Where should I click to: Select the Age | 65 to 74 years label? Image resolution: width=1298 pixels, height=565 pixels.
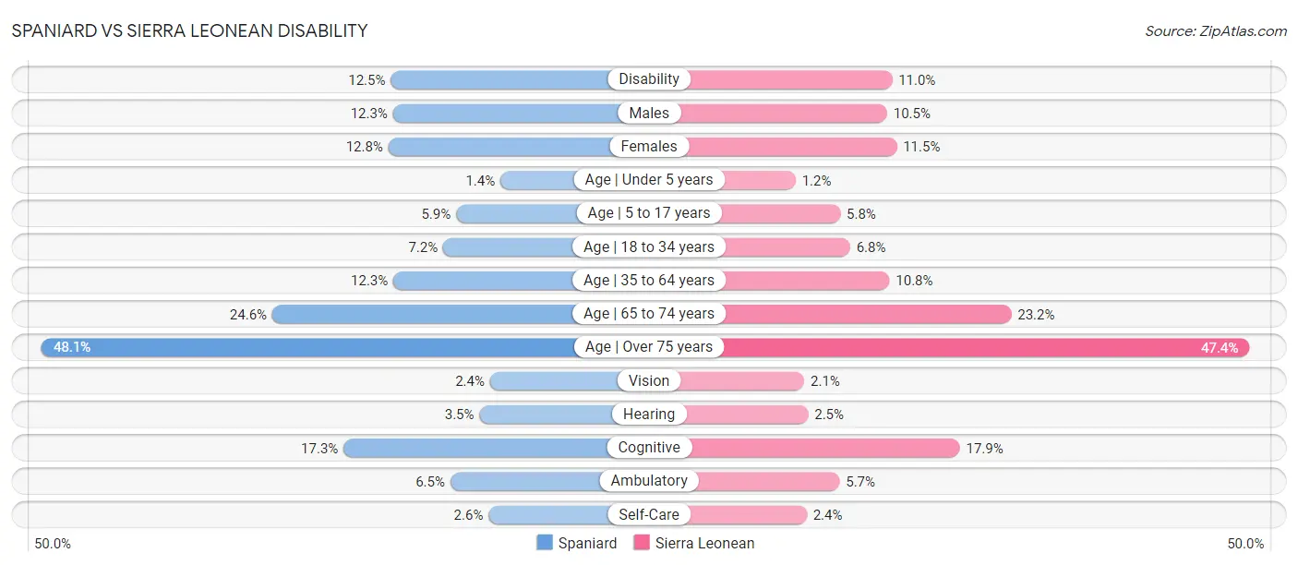coord(649,314)
